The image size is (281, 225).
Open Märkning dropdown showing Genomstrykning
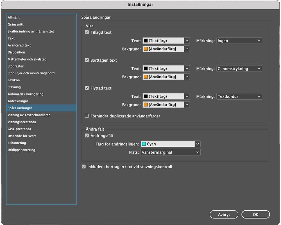pos(239,69)
